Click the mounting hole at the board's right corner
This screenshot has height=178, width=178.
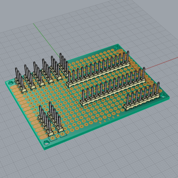click(x=163, y=95)
